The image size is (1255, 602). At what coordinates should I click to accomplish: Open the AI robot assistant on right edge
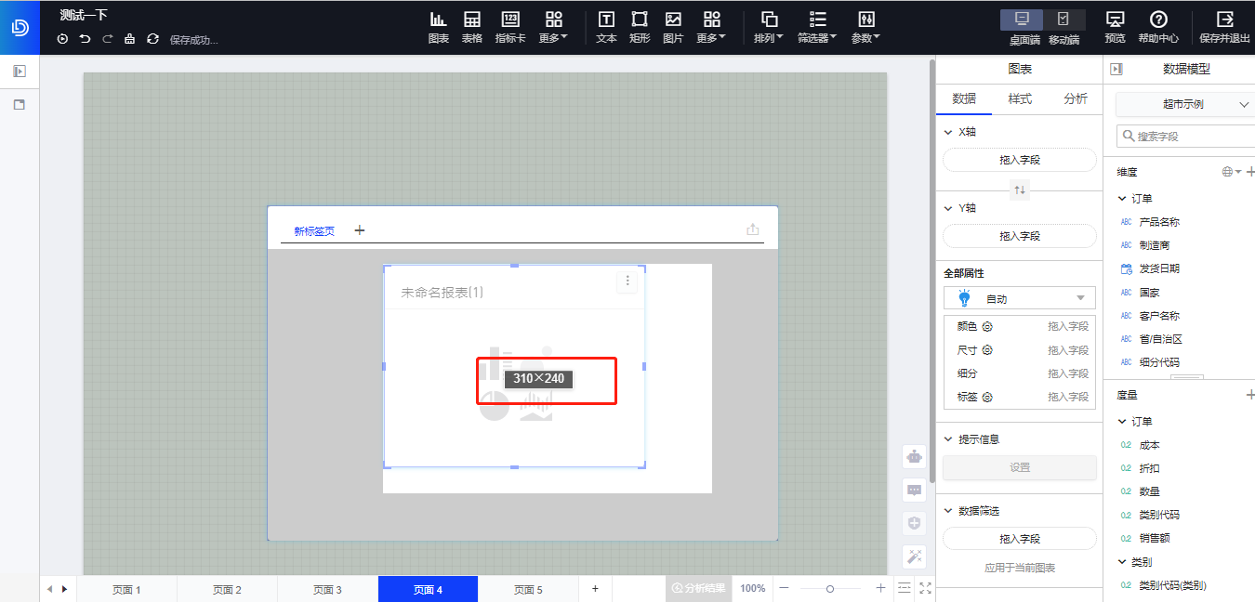coord(914,456)
